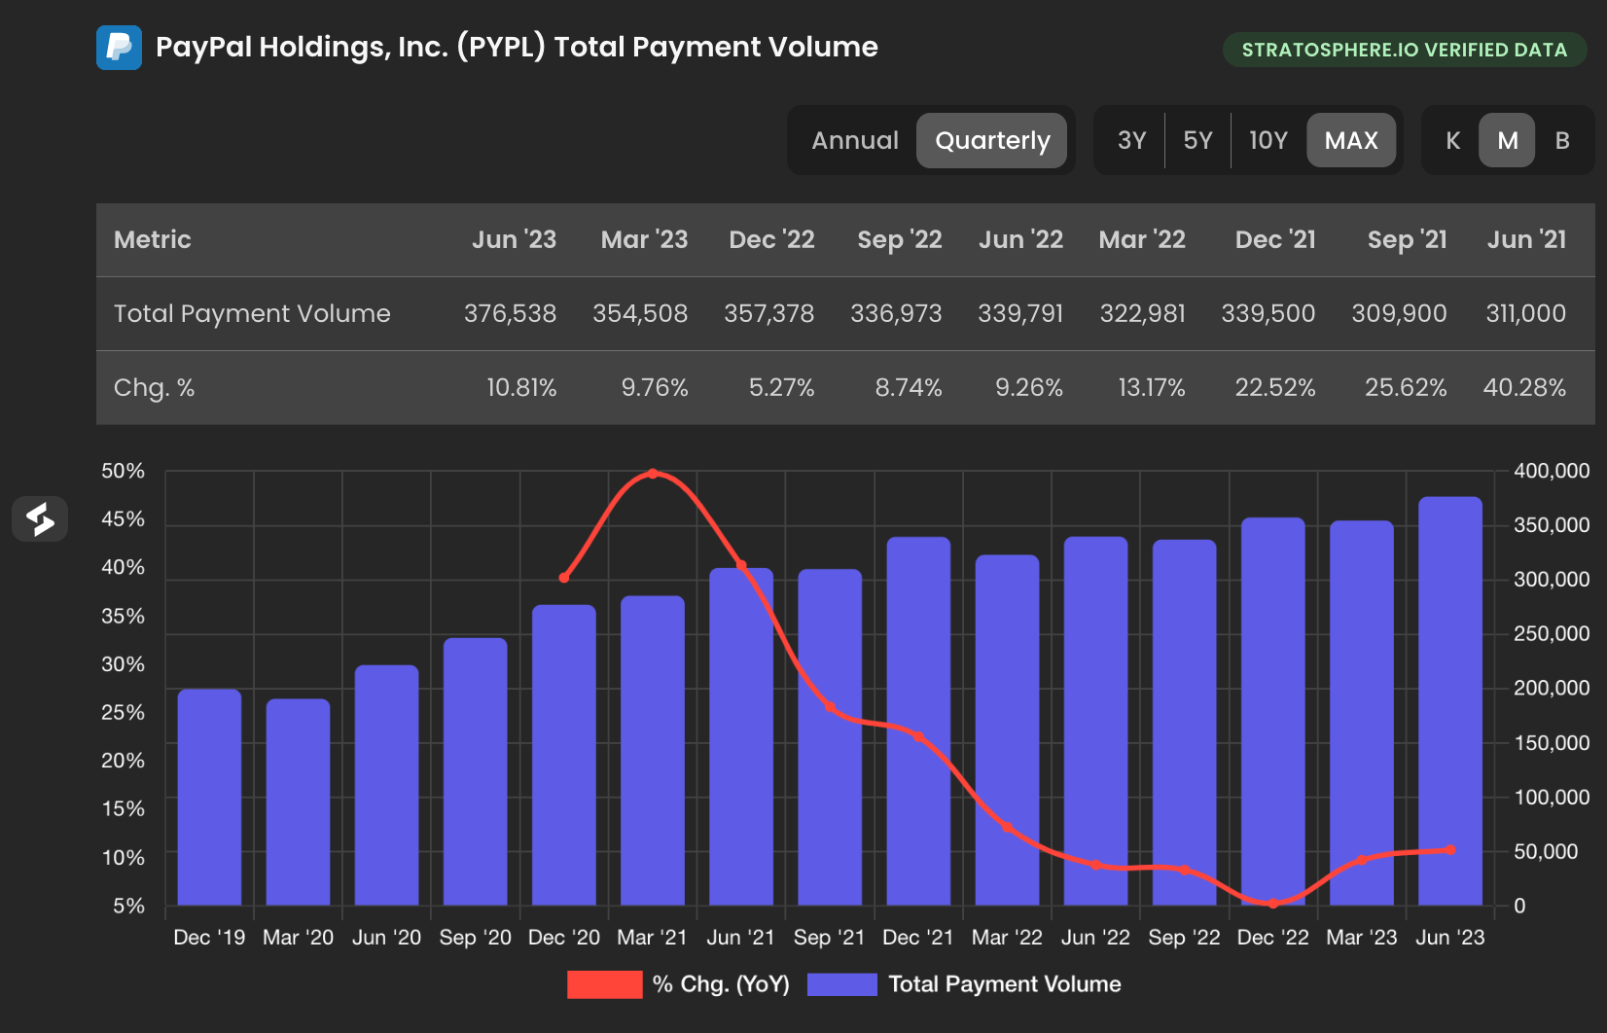Choose the 5Y time range
Image resolution: width=1607 pixels, height=1033 pixels.
point(1197,140)
